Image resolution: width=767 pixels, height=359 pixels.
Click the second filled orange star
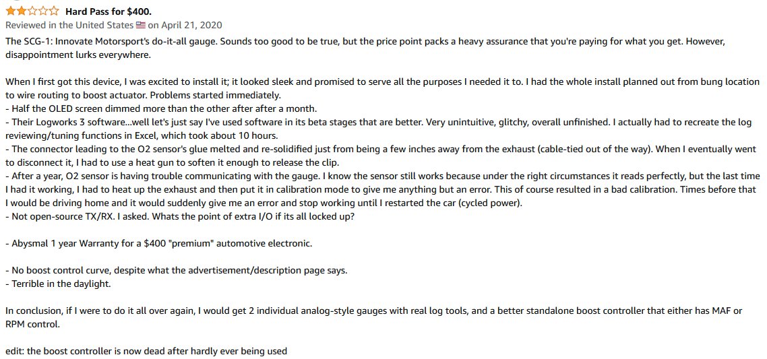(x=21, y=11)
